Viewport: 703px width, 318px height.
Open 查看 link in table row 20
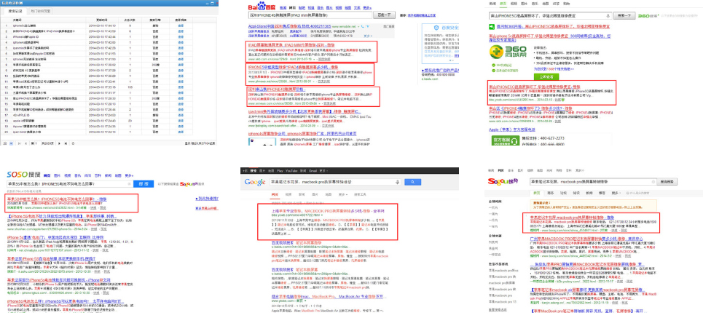pyautogui.click(x=181, y=132)
